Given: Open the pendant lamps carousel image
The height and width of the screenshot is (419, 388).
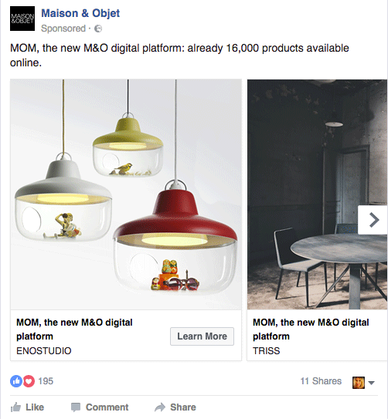Looking at the screenshot, I should coord(126,194).
